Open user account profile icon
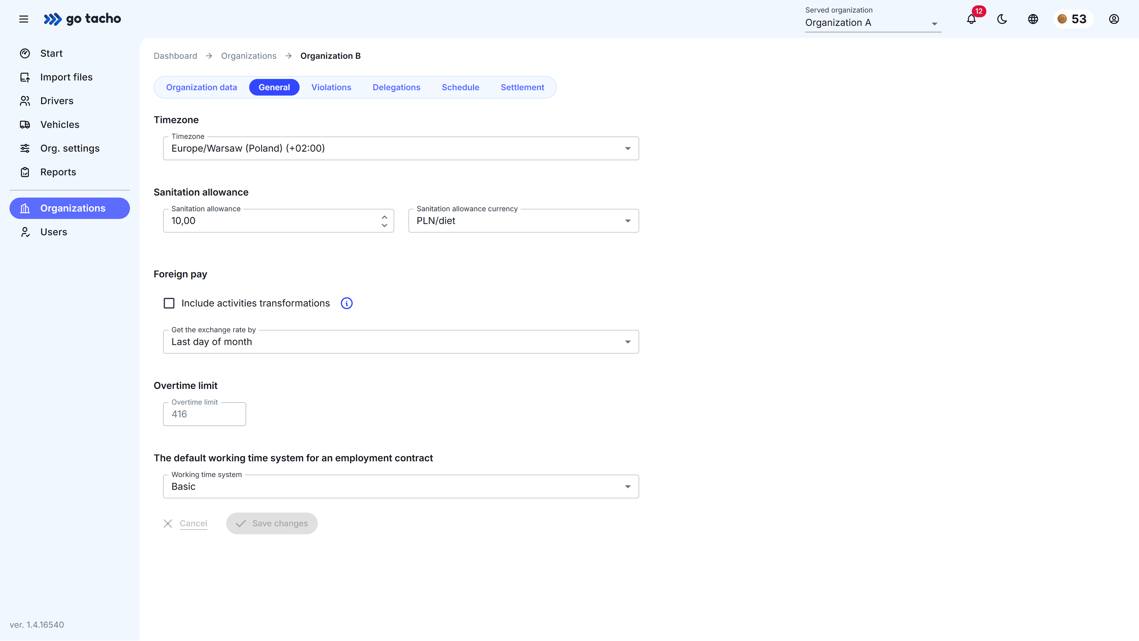This screenshot has height=641, width=1139. (x=1114, y=20)
